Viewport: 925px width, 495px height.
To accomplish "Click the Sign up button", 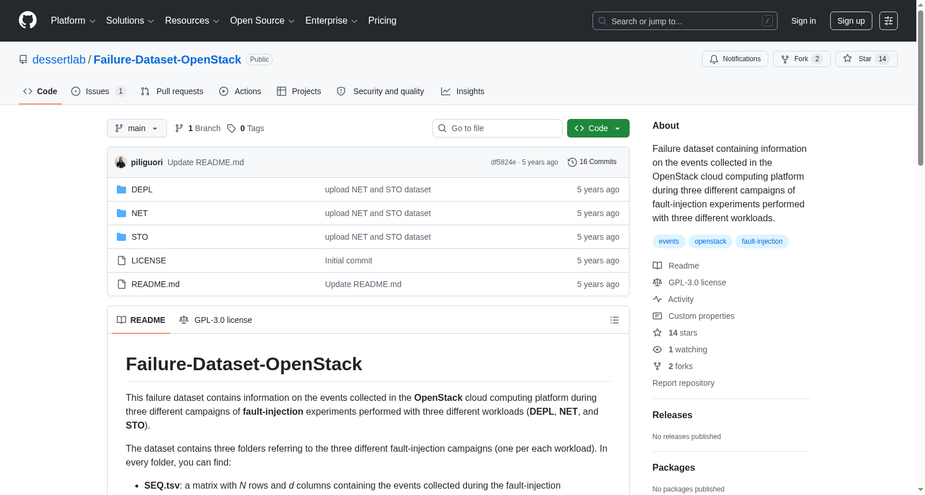I will click(851, 21).
